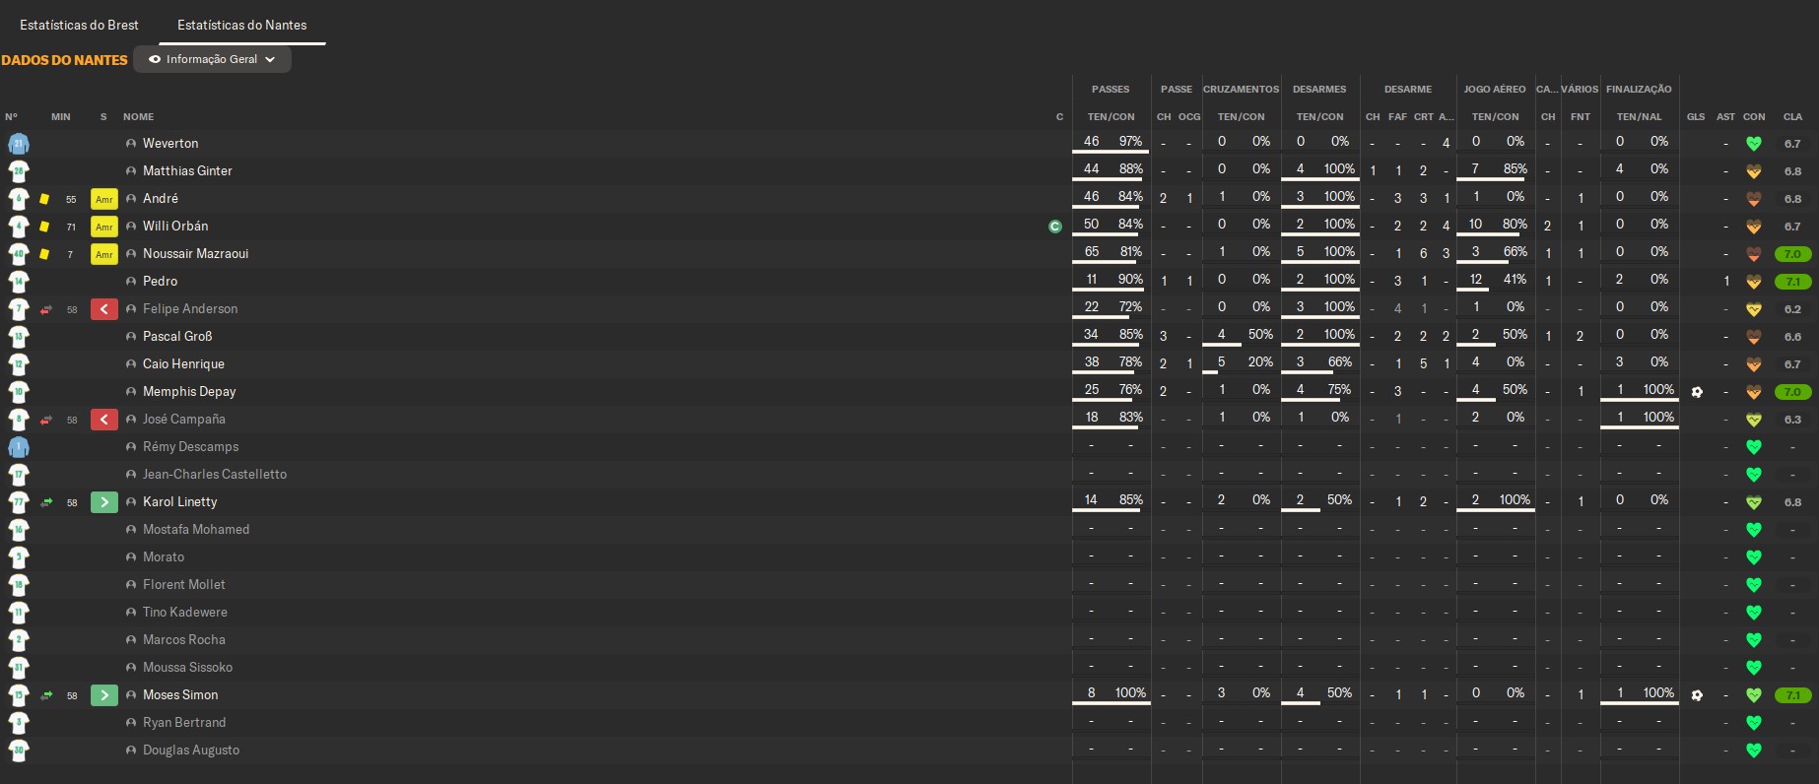This screenshot has width=1819, height=784.
Task: Click the green substituted-on badge for Karol Linetty
Action: (104, 502)
